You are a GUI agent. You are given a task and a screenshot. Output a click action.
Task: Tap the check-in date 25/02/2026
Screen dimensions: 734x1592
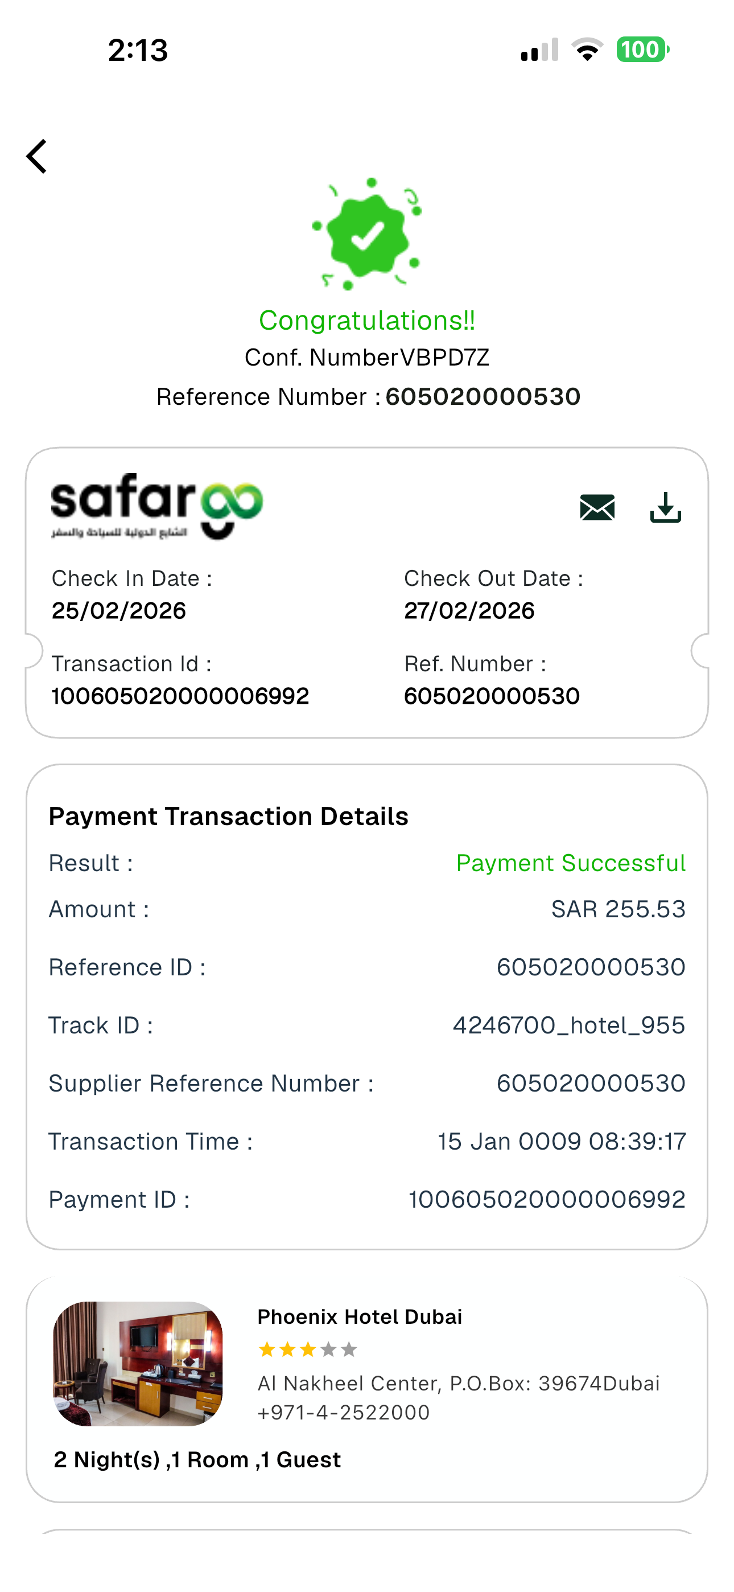pos(118,610)
